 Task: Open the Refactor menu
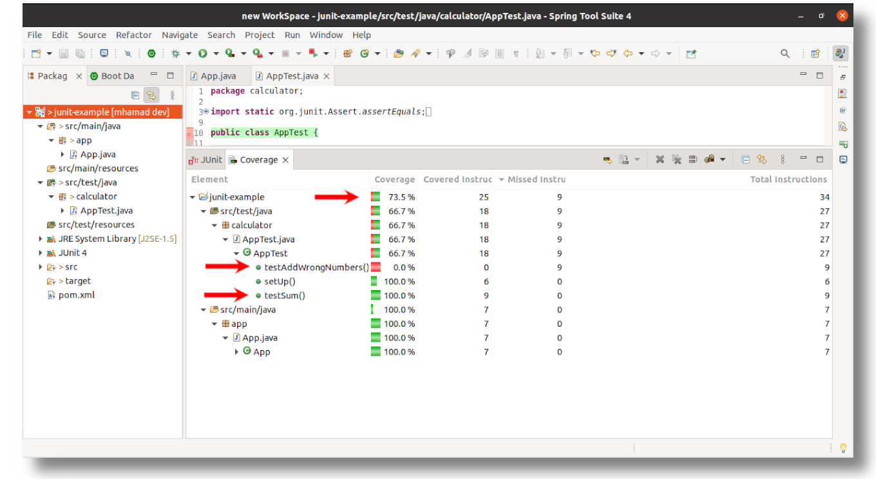point(134,35)
